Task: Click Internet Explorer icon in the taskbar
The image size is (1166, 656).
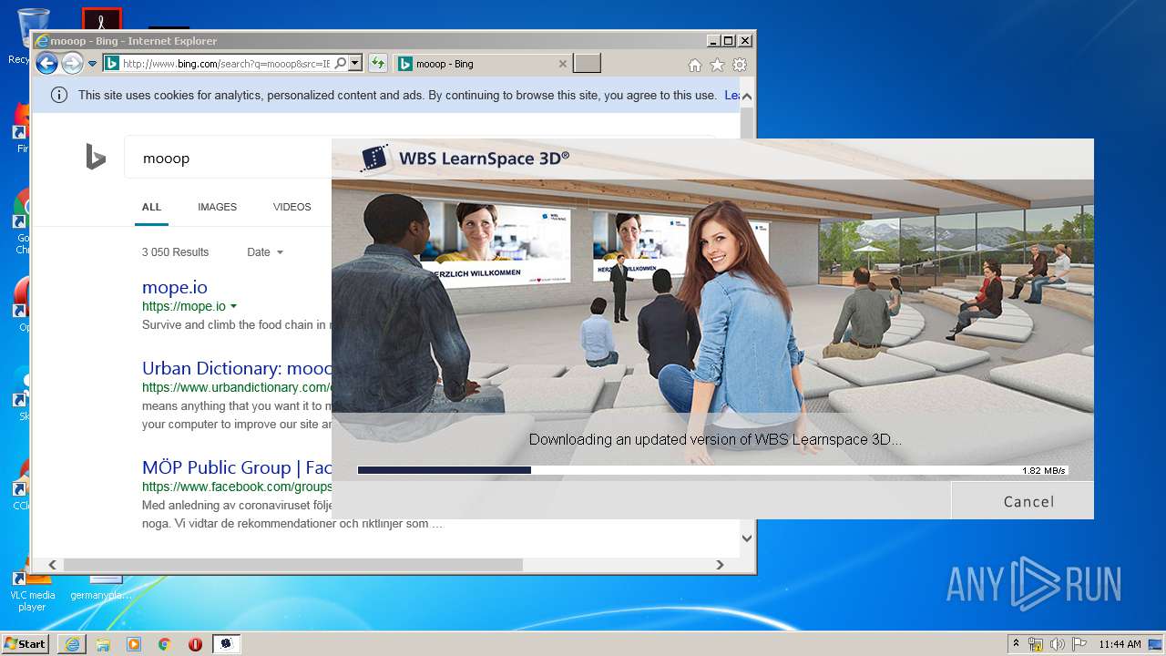Action: click(72, 644)
